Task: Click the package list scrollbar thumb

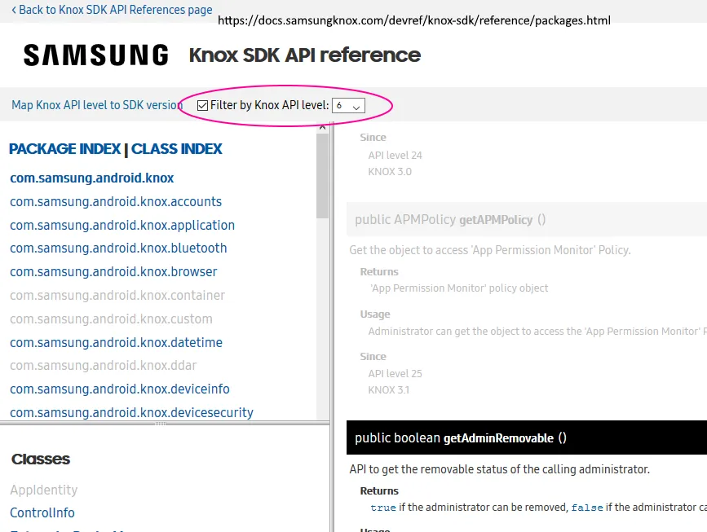Action: pyautogui.click(x=322, y=176)
